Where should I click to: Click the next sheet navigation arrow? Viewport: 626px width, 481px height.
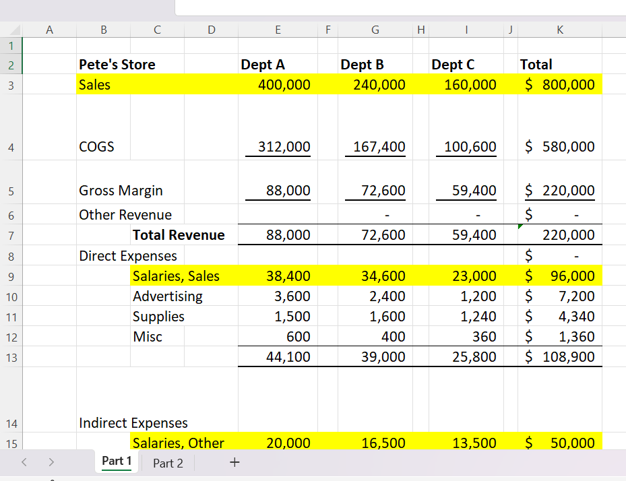(52, 463)
